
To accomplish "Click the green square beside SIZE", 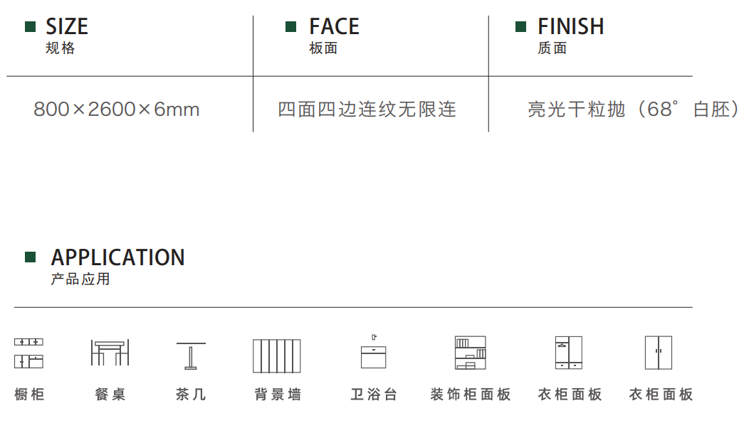I will 31,26.
